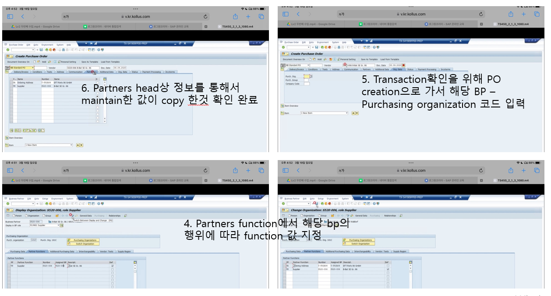The width and height of the screenshot is (551, 296).
Task: Select Payment Processing tab in step 5 purchase order
Action: [427, 69]
